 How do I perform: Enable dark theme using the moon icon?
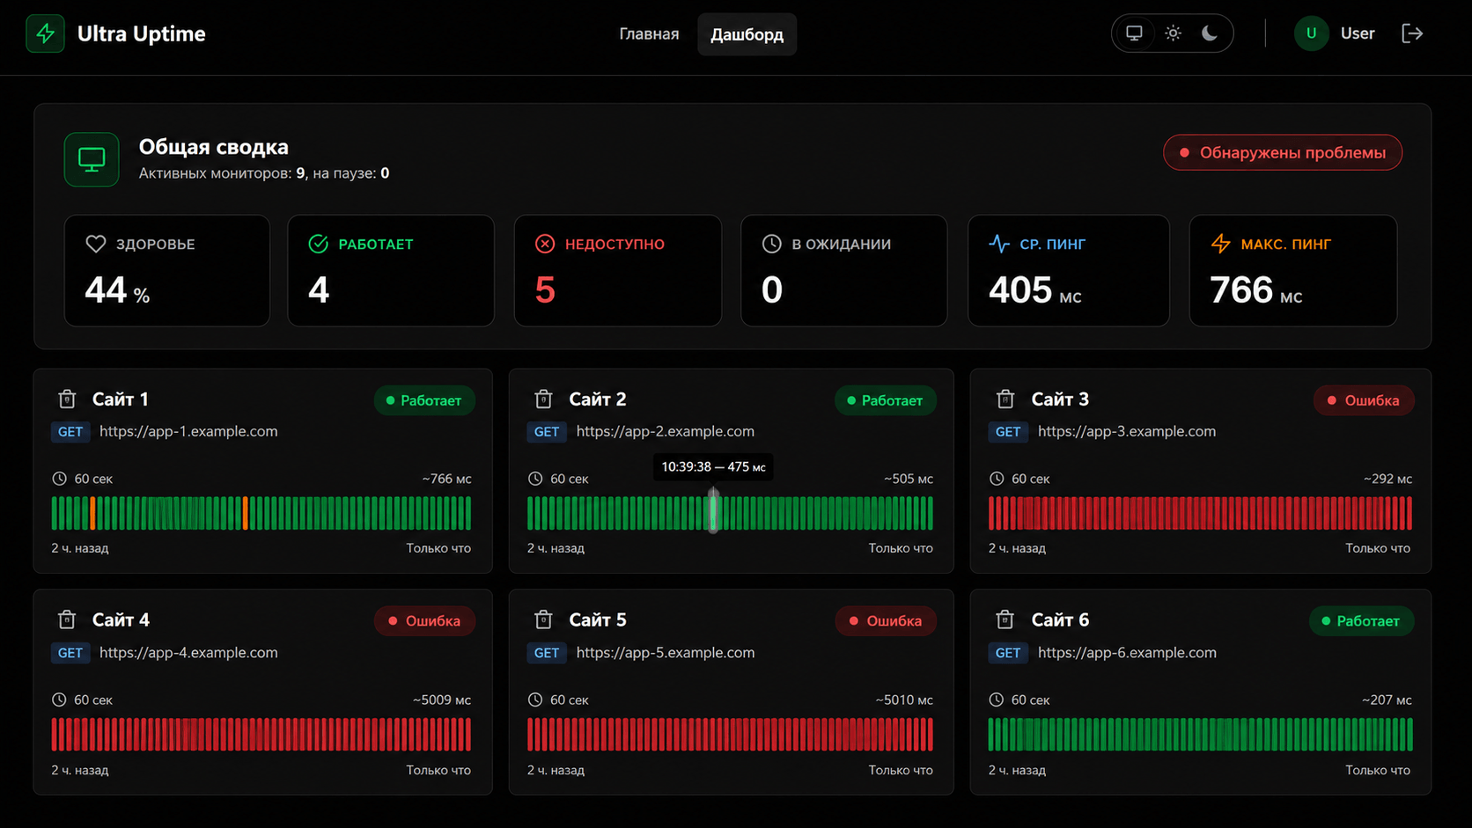point(1210,33)
